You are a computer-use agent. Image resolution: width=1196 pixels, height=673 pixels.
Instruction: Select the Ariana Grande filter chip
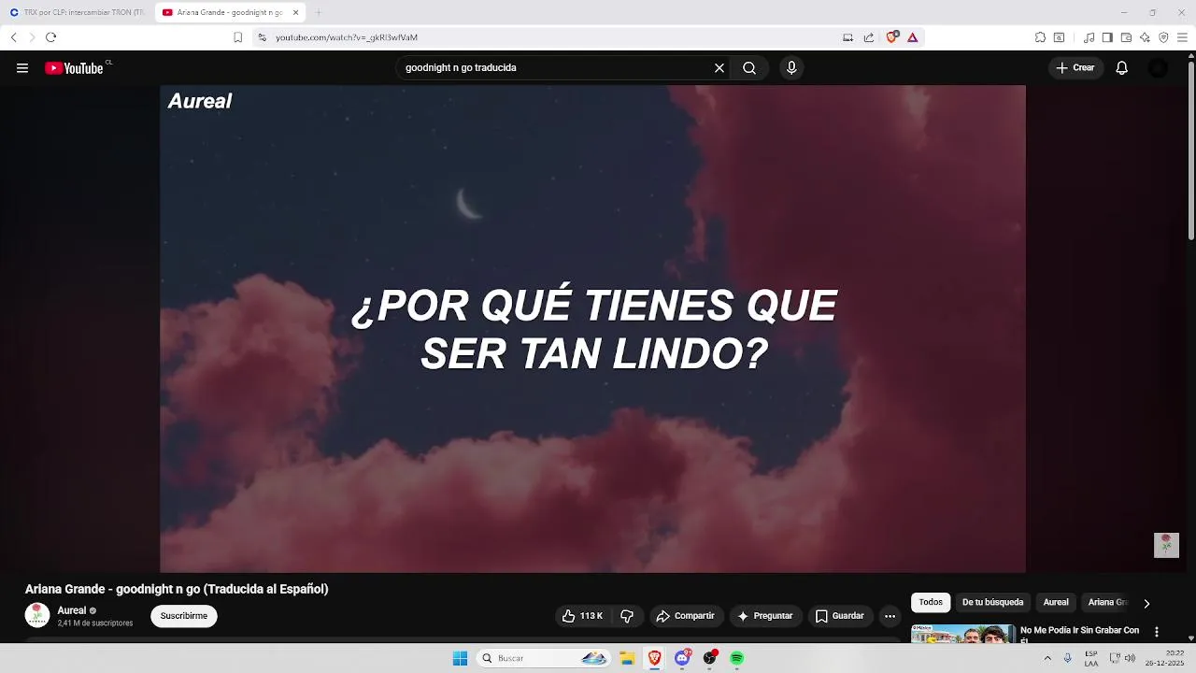click(x=1108, y=603)
